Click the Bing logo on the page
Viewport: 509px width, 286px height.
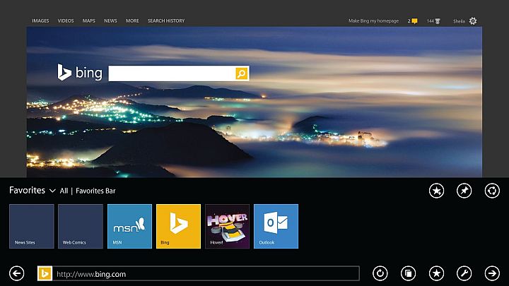[x=80, y=72]
